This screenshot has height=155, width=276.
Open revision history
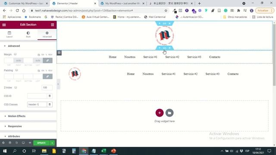(x=16, y=143)
